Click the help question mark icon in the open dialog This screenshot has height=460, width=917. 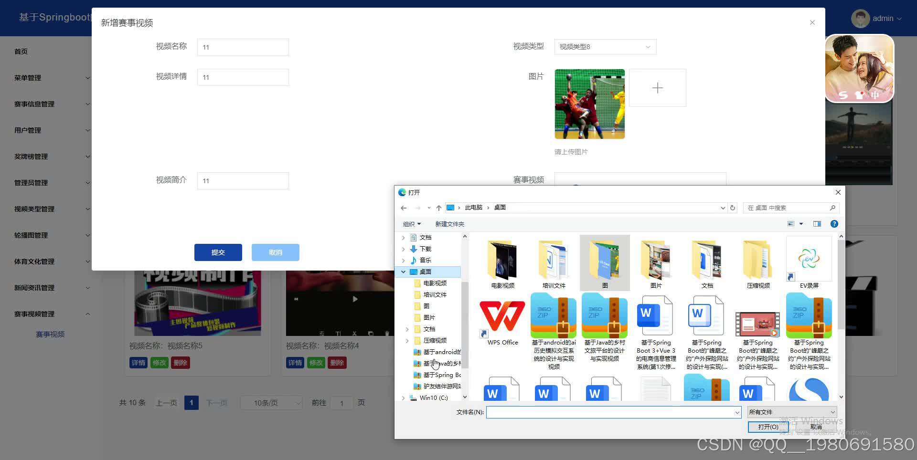(x=834, y=223)
